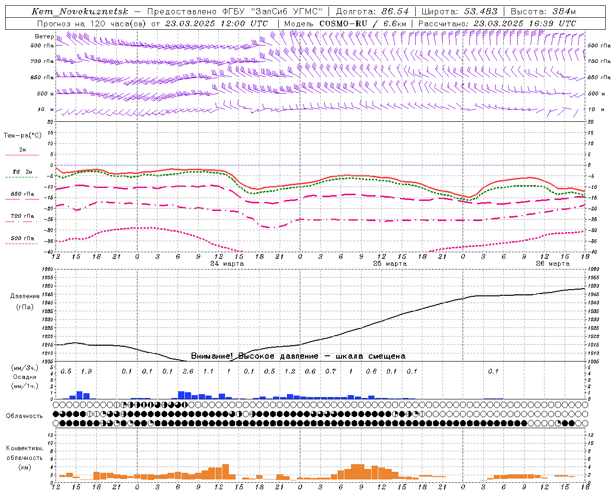Click the 'Долгота: 86.54' longitude value
The image size is (613, 491).
coord(372,12)
